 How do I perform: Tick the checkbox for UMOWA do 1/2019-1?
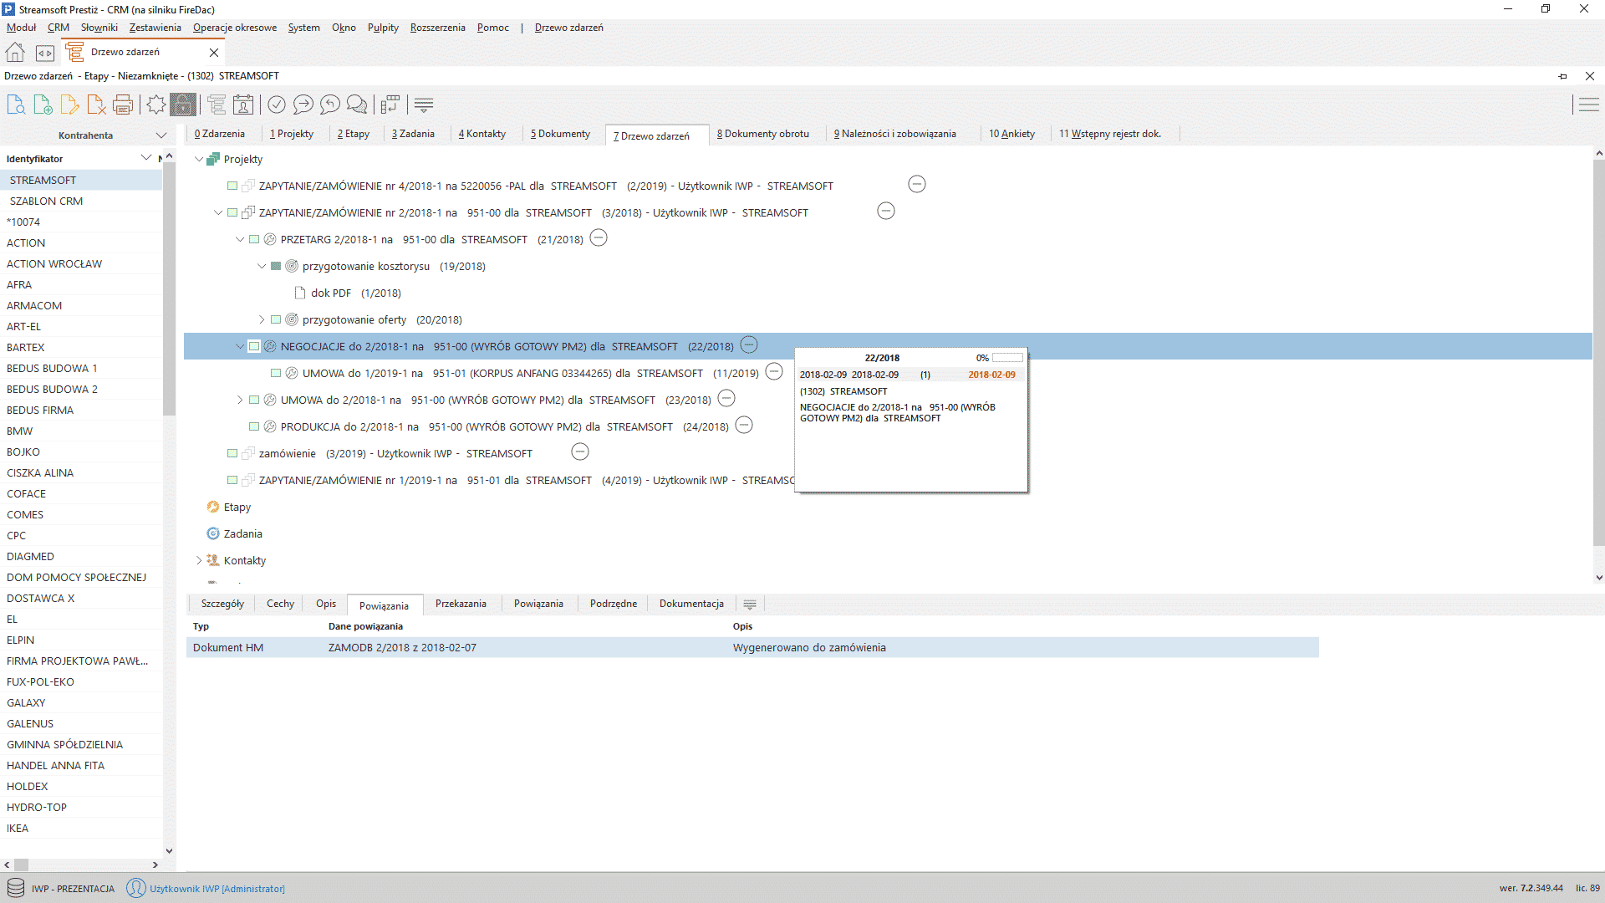point(276,373)
